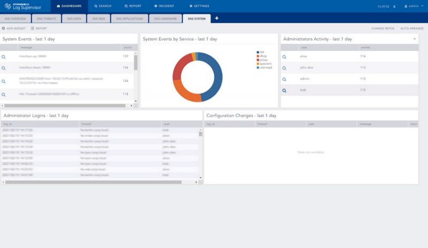Switch to the SNS Threats tab
Image resolution: width=428 pixels, height=248 pixels.
point(47,19)
